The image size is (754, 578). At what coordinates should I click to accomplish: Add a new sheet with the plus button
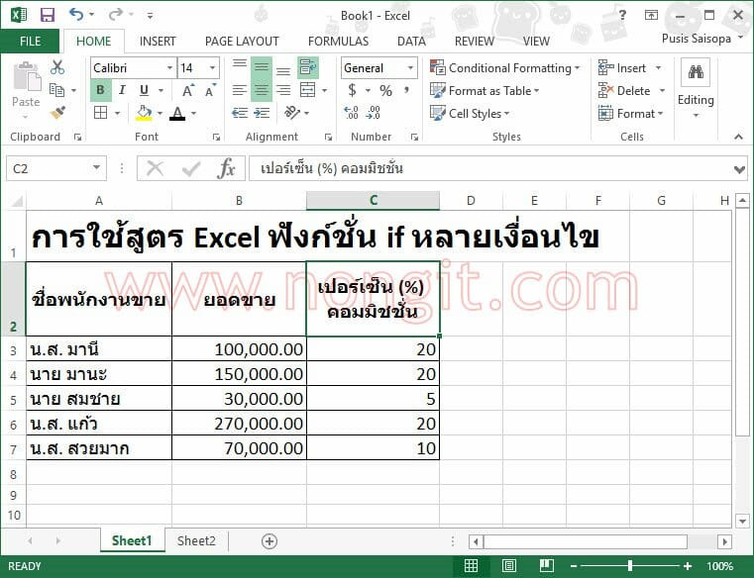click(x=269, y=541)
